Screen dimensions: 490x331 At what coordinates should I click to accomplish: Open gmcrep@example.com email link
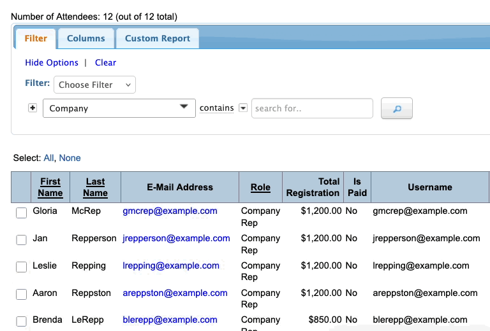[170, 211]
